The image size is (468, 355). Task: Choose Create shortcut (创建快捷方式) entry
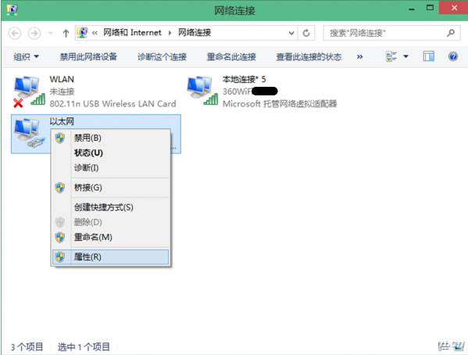(110, 207)
